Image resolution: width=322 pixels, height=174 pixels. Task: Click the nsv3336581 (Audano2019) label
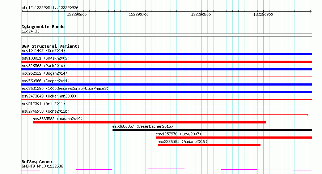click(x=182, y=142)
